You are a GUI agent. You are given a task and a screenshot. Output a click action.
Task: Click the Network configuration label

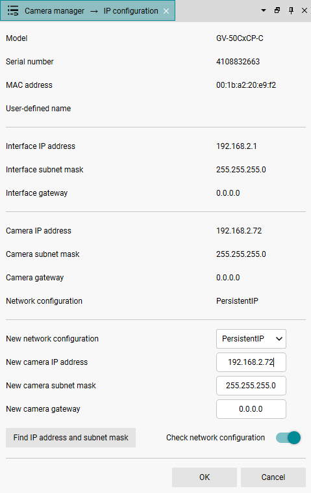click(44, 301)
